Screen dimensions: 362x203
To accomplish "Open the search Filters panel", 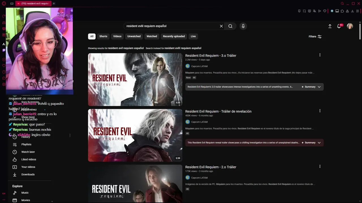I will pos(315,37).
